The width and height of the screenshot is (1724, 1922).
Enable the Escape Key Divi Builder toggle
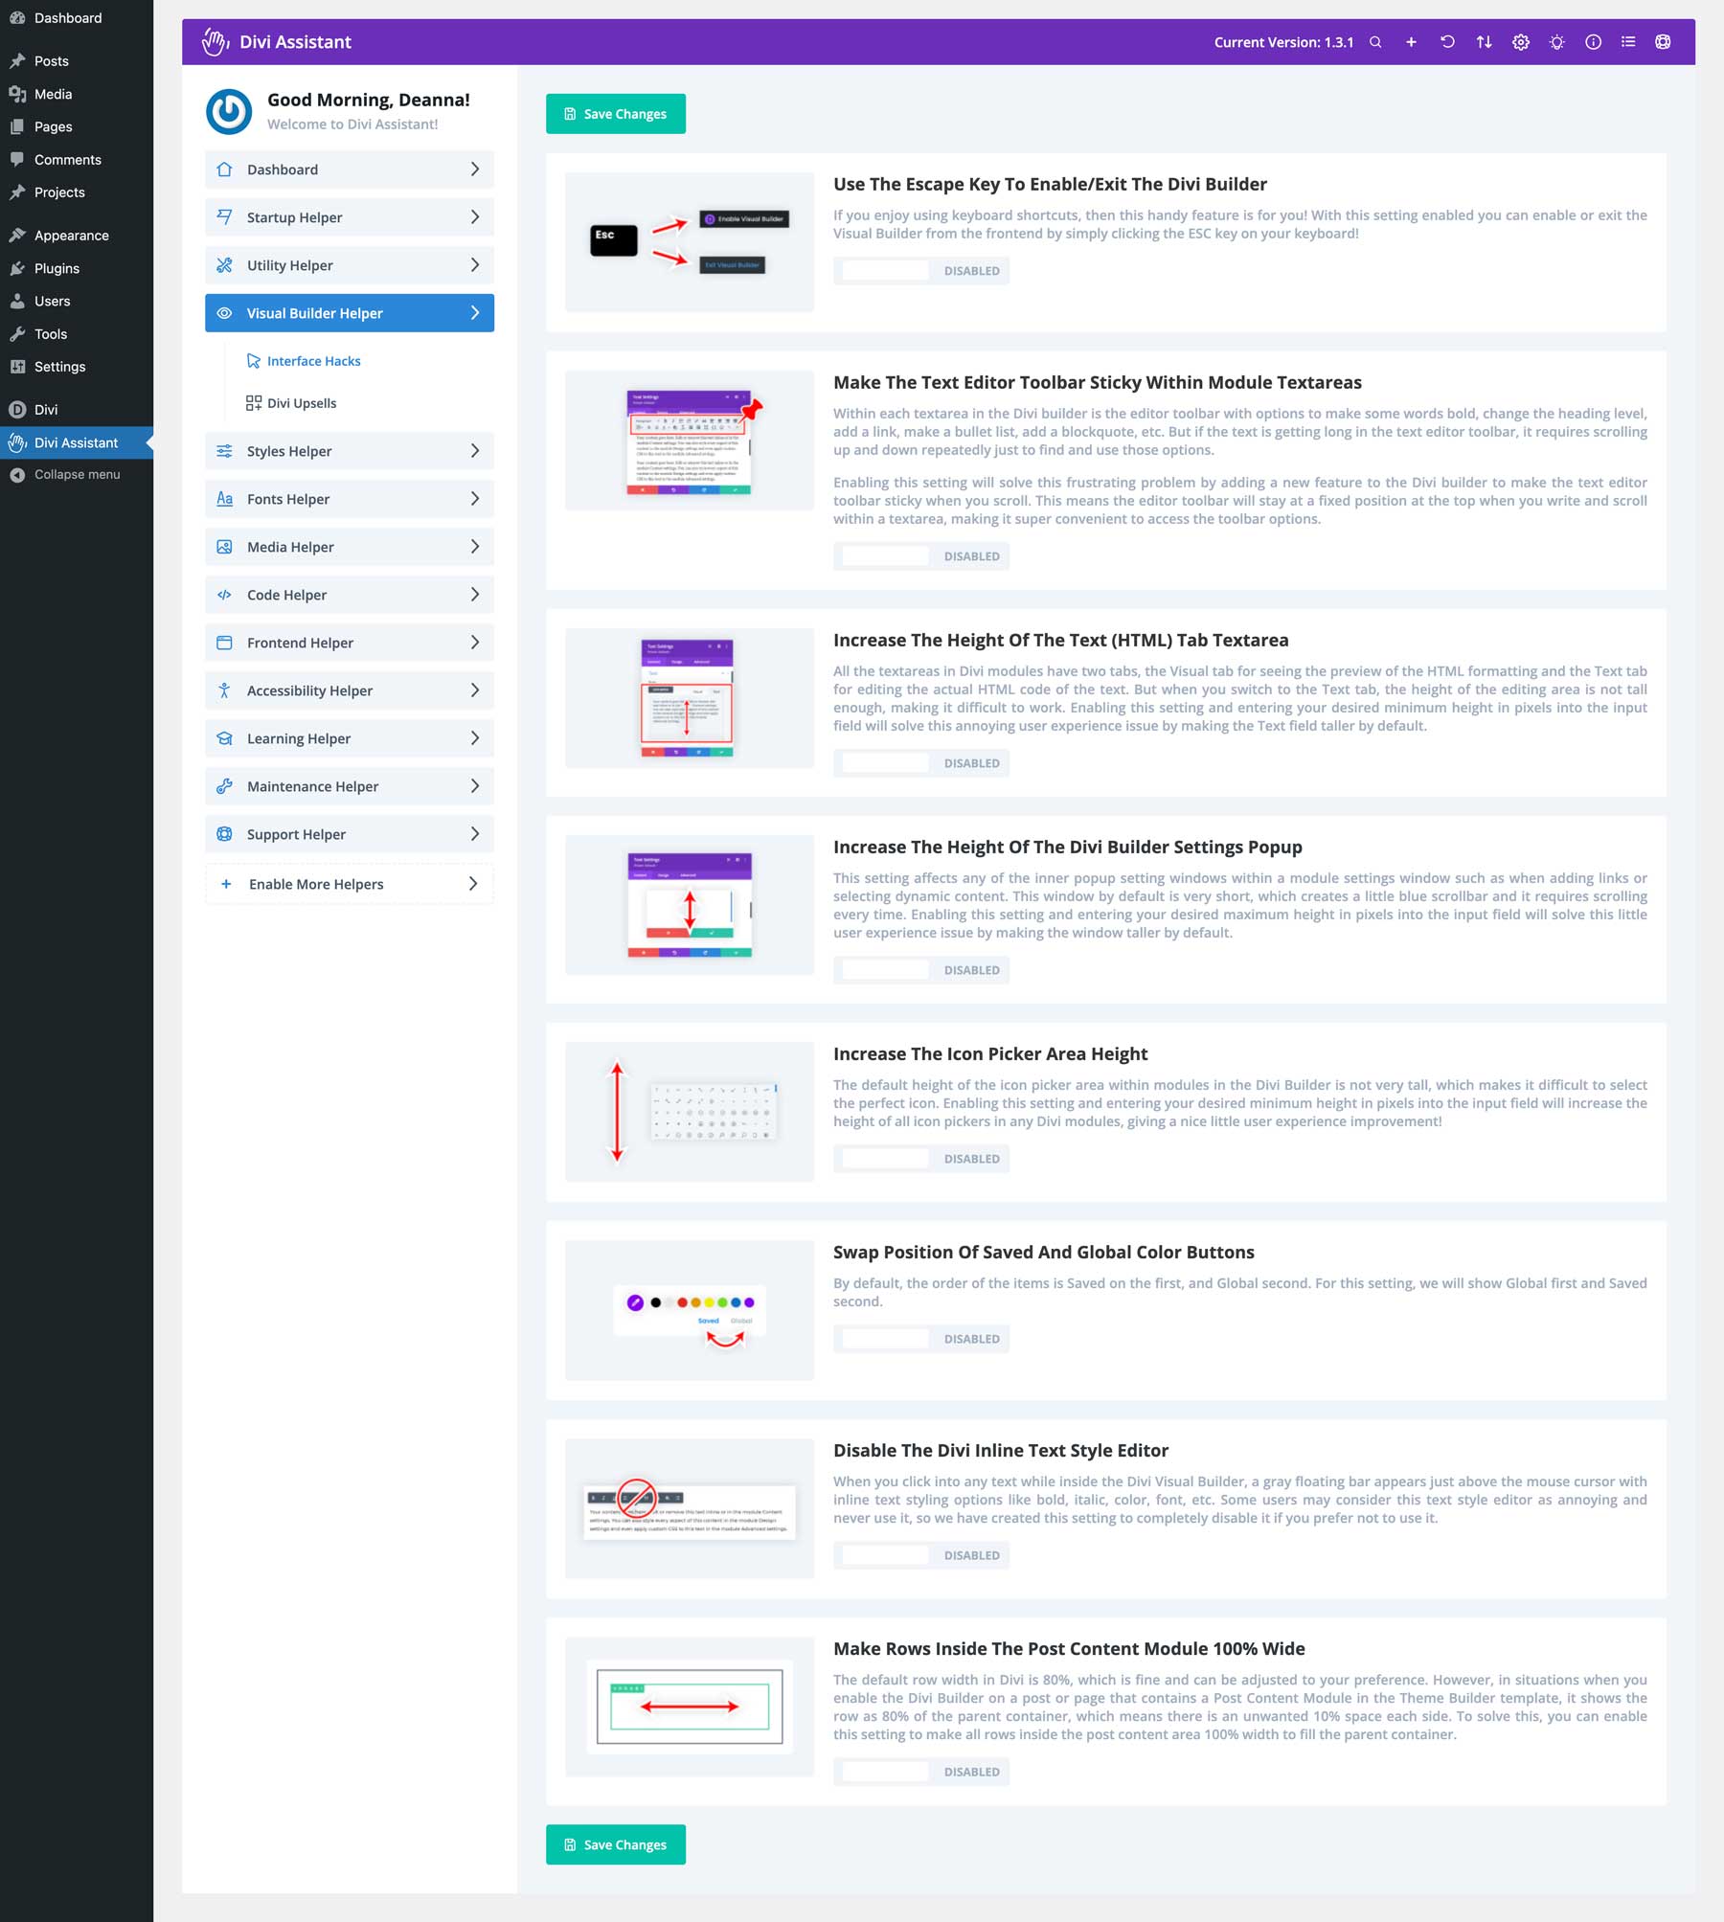[883, 271]
